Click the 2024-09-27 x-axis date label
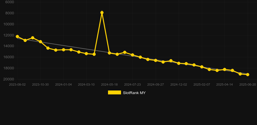Screen dimensions: 257x125 (x=156, y=85)
